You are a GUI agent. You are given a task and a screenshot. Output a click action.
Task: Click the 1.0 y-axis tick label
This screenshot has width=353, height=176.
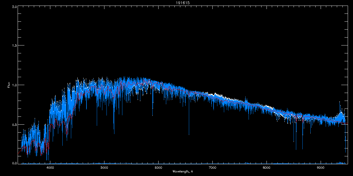(x=14, y=85)
